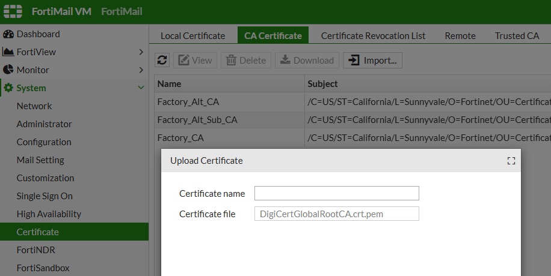551x276 pixels.
Task: Click the View toolbar button
Action: pos(195,61)
